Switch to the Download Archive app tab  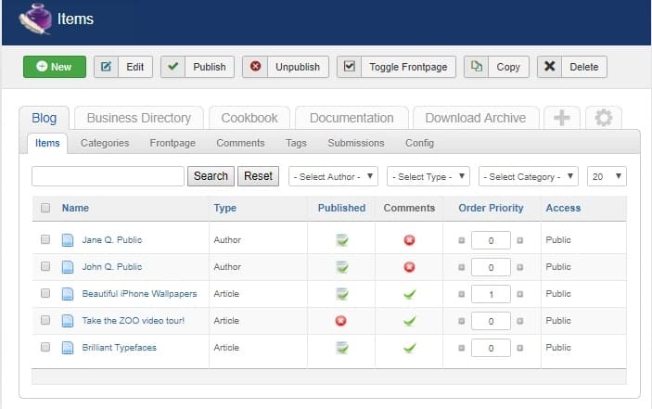[476, 118]
